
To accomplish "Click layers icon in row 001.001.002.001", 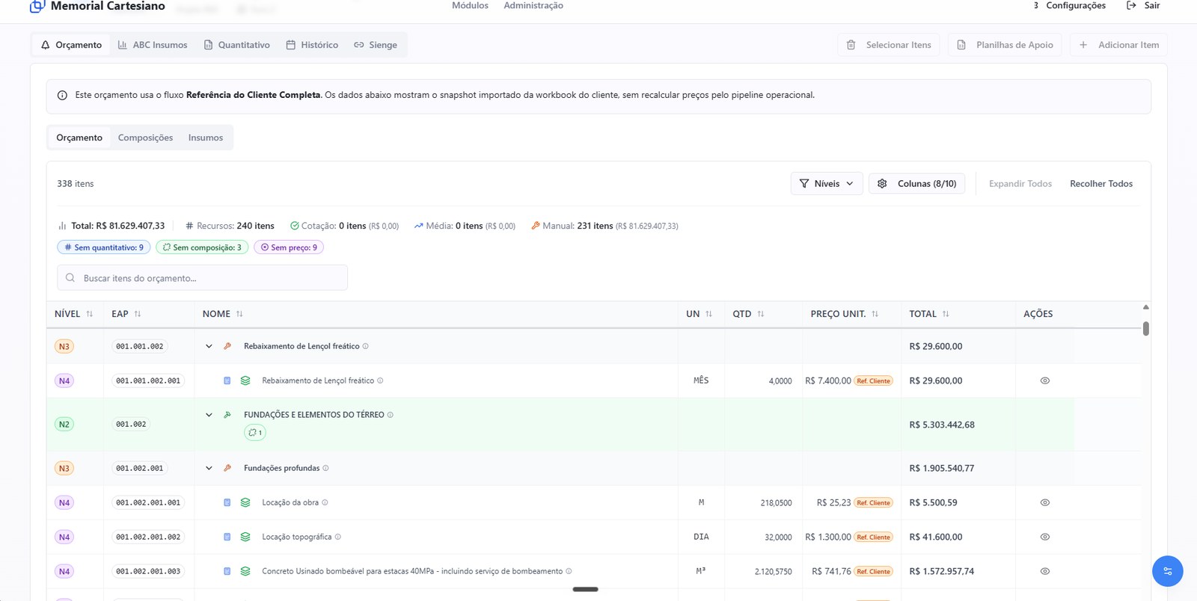I will pos(245,380).
